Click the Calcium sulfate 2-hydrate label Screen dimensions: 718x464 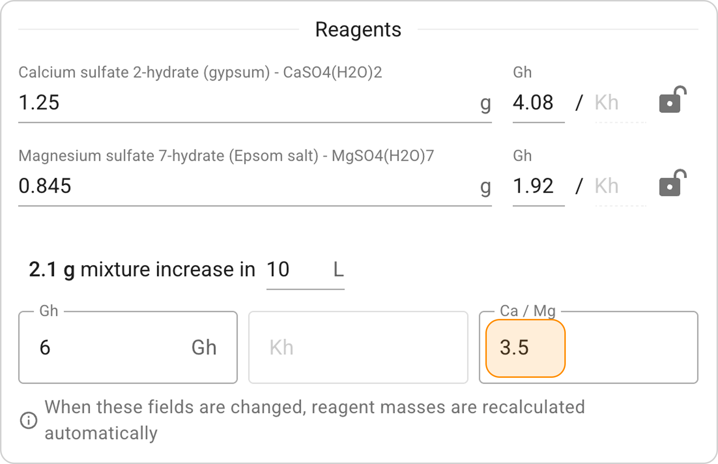point(200,72)
